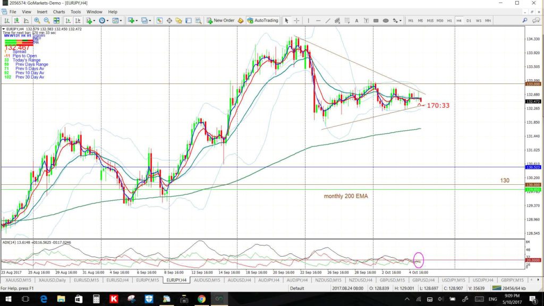Open Calculator from the taskbar

tap(96, 299)
